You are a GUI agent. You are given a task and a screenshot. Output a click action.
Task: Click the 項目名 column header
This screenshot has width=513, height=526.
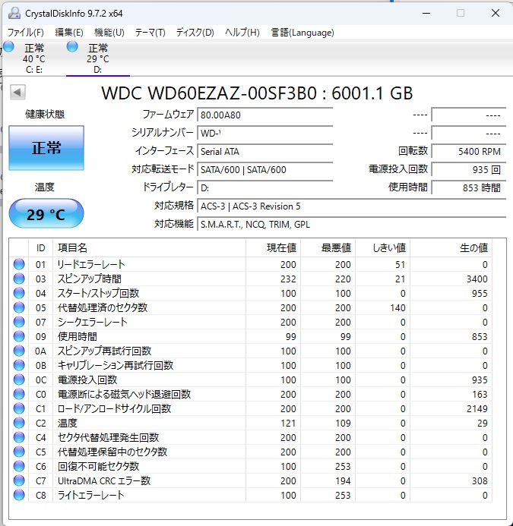pyautogui.click(x=149, y=248)
